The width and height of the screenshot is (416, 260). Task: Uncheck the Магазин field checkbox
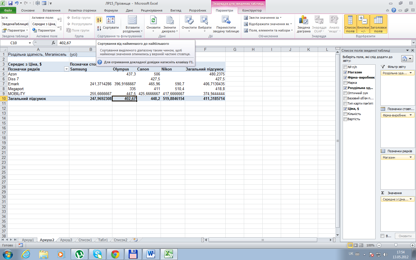point(345,72)
